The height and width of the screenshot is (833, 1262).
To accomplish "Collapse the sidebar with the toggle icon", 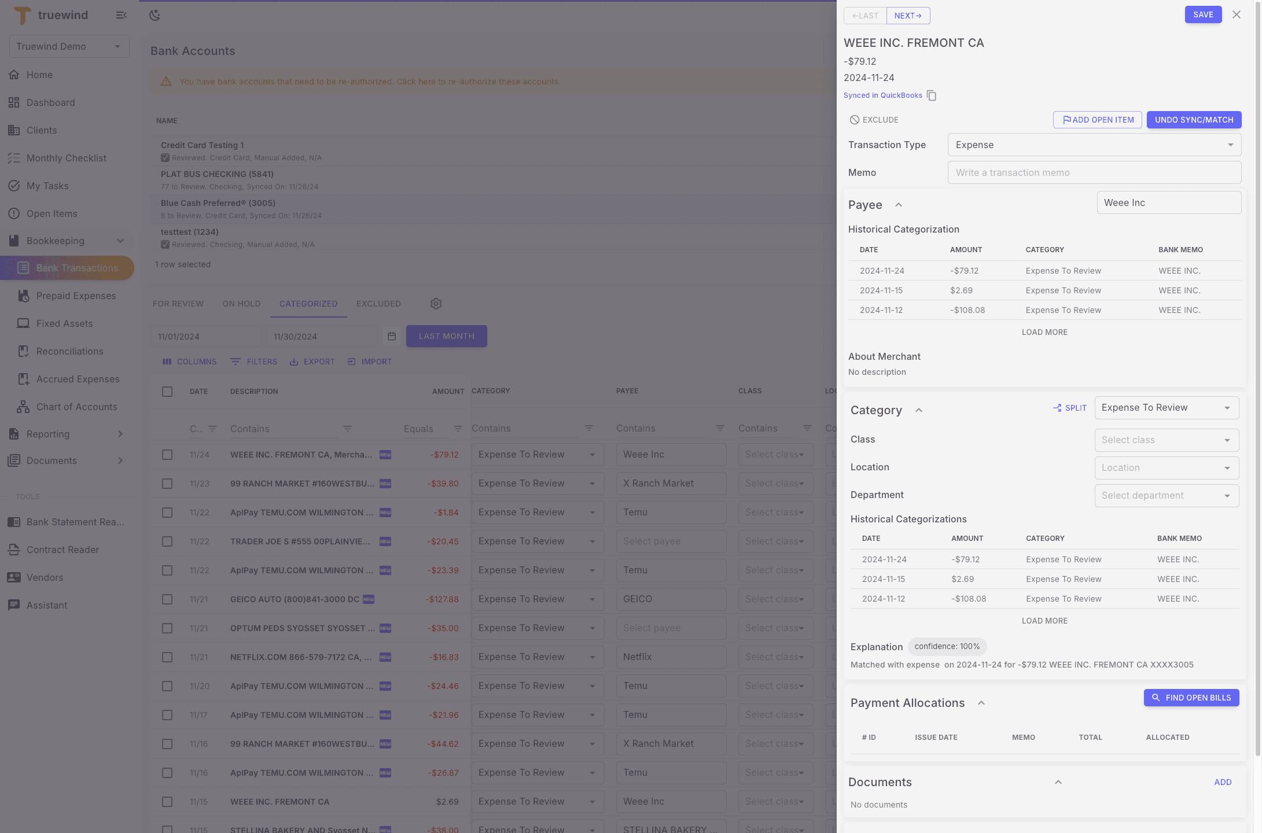I will pos(121,15).
